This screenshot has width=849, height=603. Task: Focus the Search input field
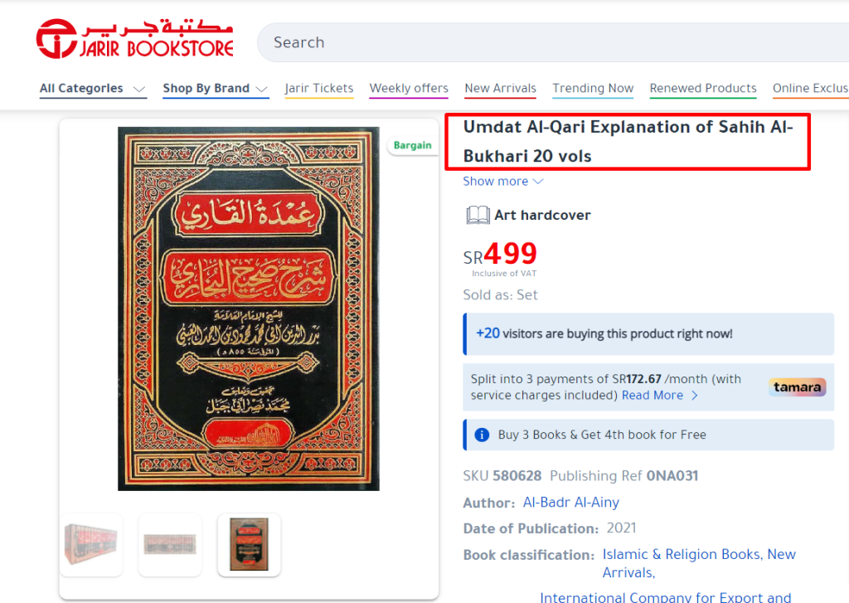pyautogui.click(x=552, y=42)
